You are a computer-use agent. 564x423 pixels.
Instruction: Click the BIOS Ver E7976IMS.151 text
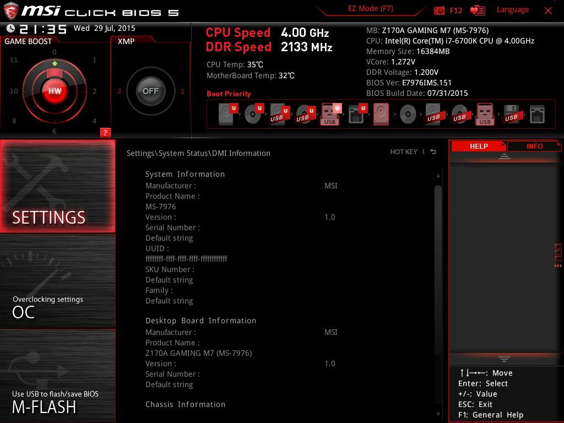point(409,83)
